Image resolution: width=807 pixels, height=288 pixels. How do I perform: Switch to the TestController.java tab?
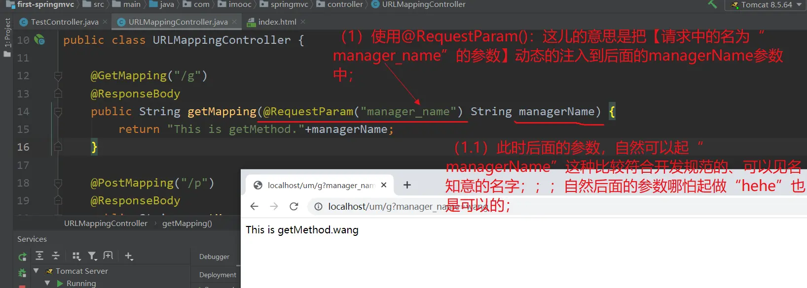pos(64,22)
